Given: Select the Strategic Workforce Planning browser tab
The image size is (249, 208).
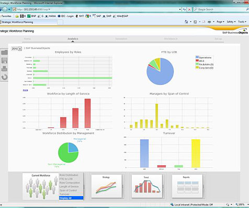Looking at the screenshot, I should [x=28, y=22].
